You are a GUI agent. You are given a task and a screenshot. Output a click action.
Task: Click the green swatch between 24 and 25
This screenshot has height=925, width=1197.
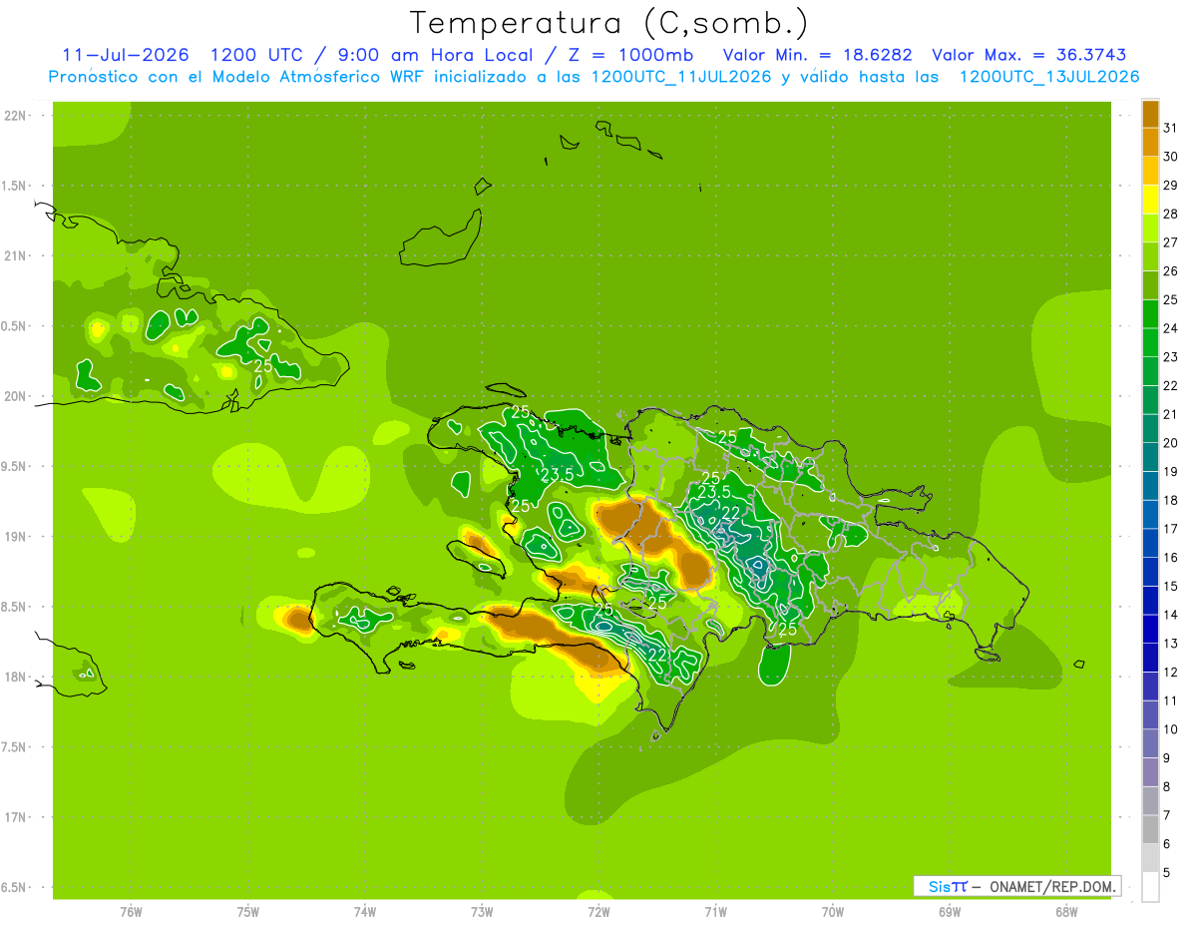[1150, 313]
